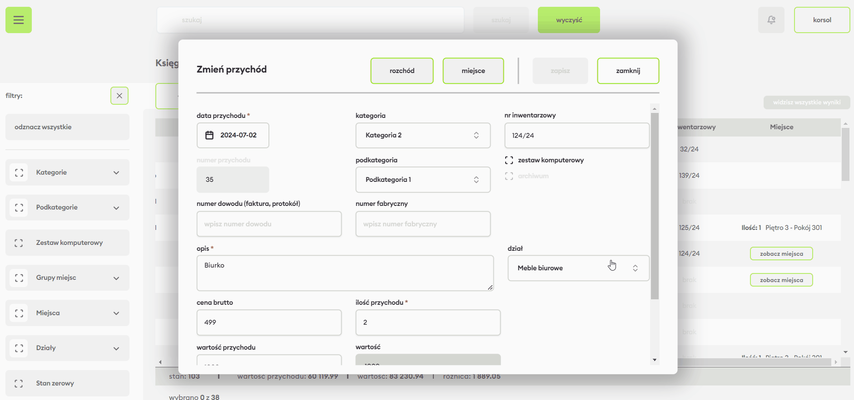Click the Miejsca filter bracket icon
This screenshot has height=400, width=854.
coord(19,313)
